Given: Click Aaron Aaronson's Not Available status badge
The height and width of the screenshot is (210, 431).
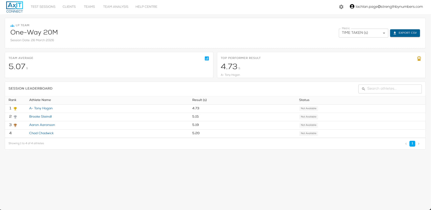Looking at the screenshot, I should (308, 125).
